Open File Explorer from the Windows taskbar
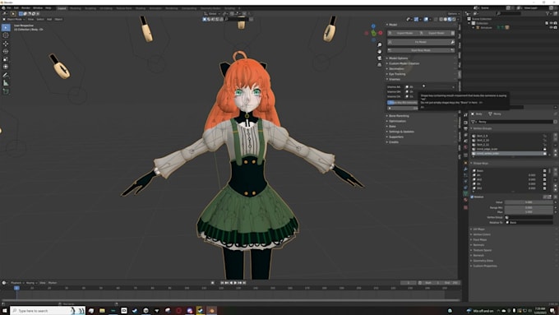This screenshot has height=315, width=559. [102, 311]
